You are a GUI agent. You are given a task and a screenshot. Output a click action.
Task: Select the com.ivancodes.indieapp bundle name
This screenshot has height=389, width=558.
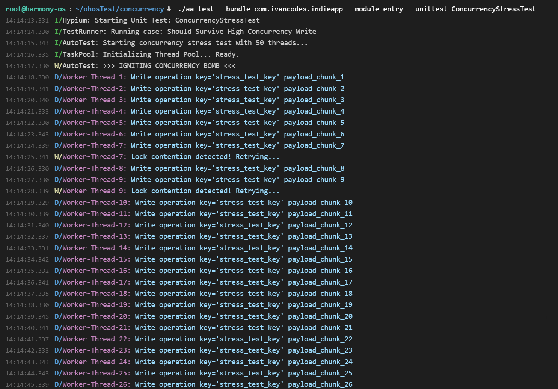(299, 9)
